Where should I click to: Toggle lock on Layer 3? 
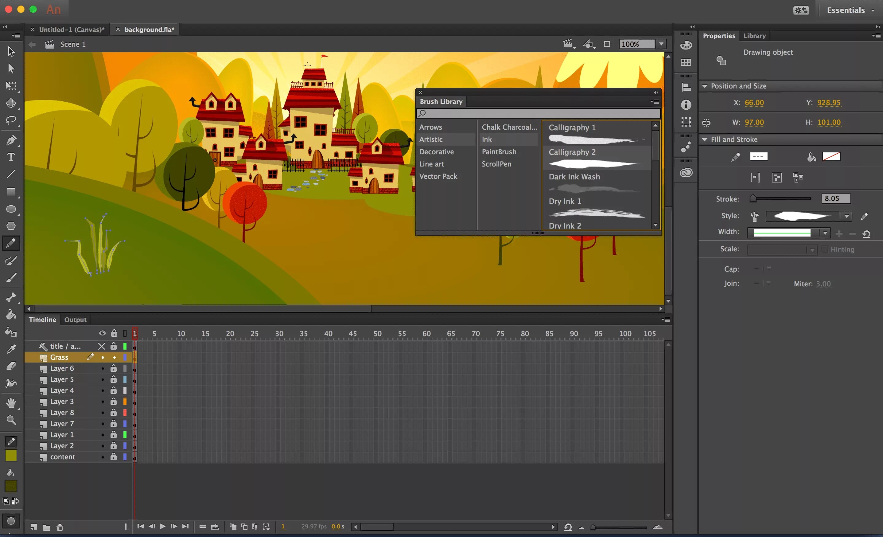[114, 402]
